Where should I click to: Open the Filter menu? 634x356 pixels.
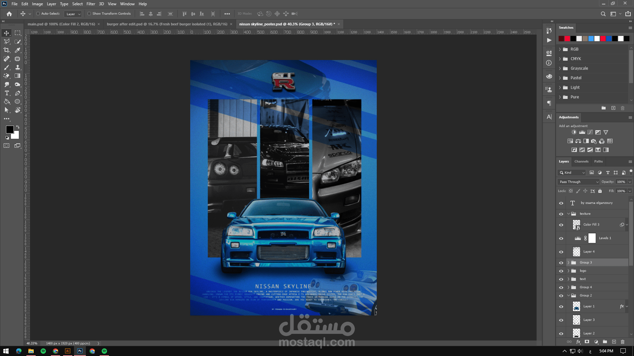click(90, 4)
